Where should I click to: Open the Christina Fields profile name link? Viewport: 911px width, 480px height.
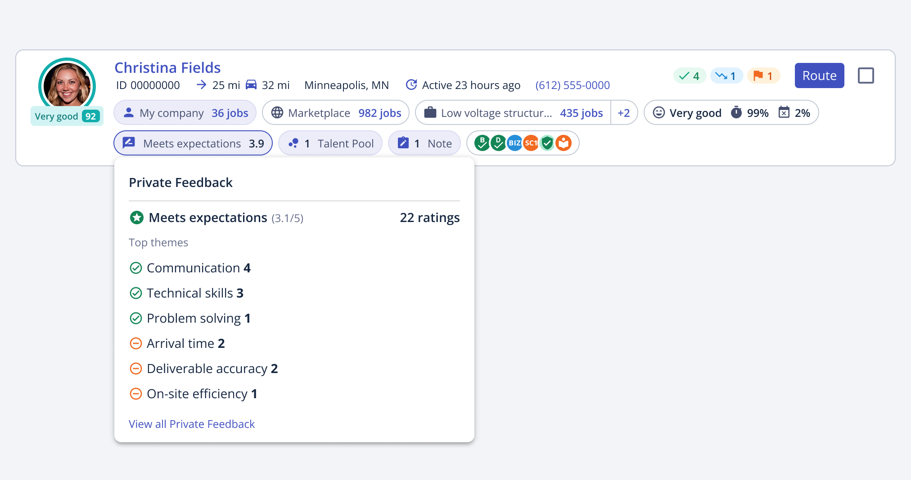click(x=167, y=67)
